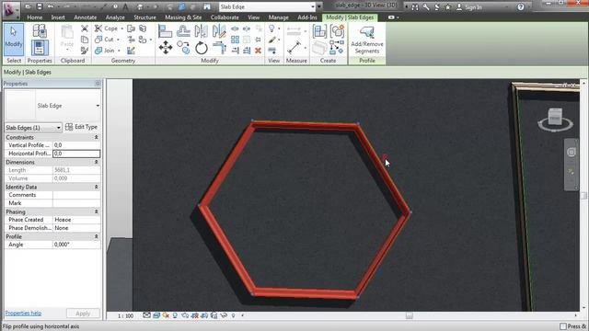Click the Cope geometry tool
The height and width of the screenshot is (331, 589).
tap(107, 29)
